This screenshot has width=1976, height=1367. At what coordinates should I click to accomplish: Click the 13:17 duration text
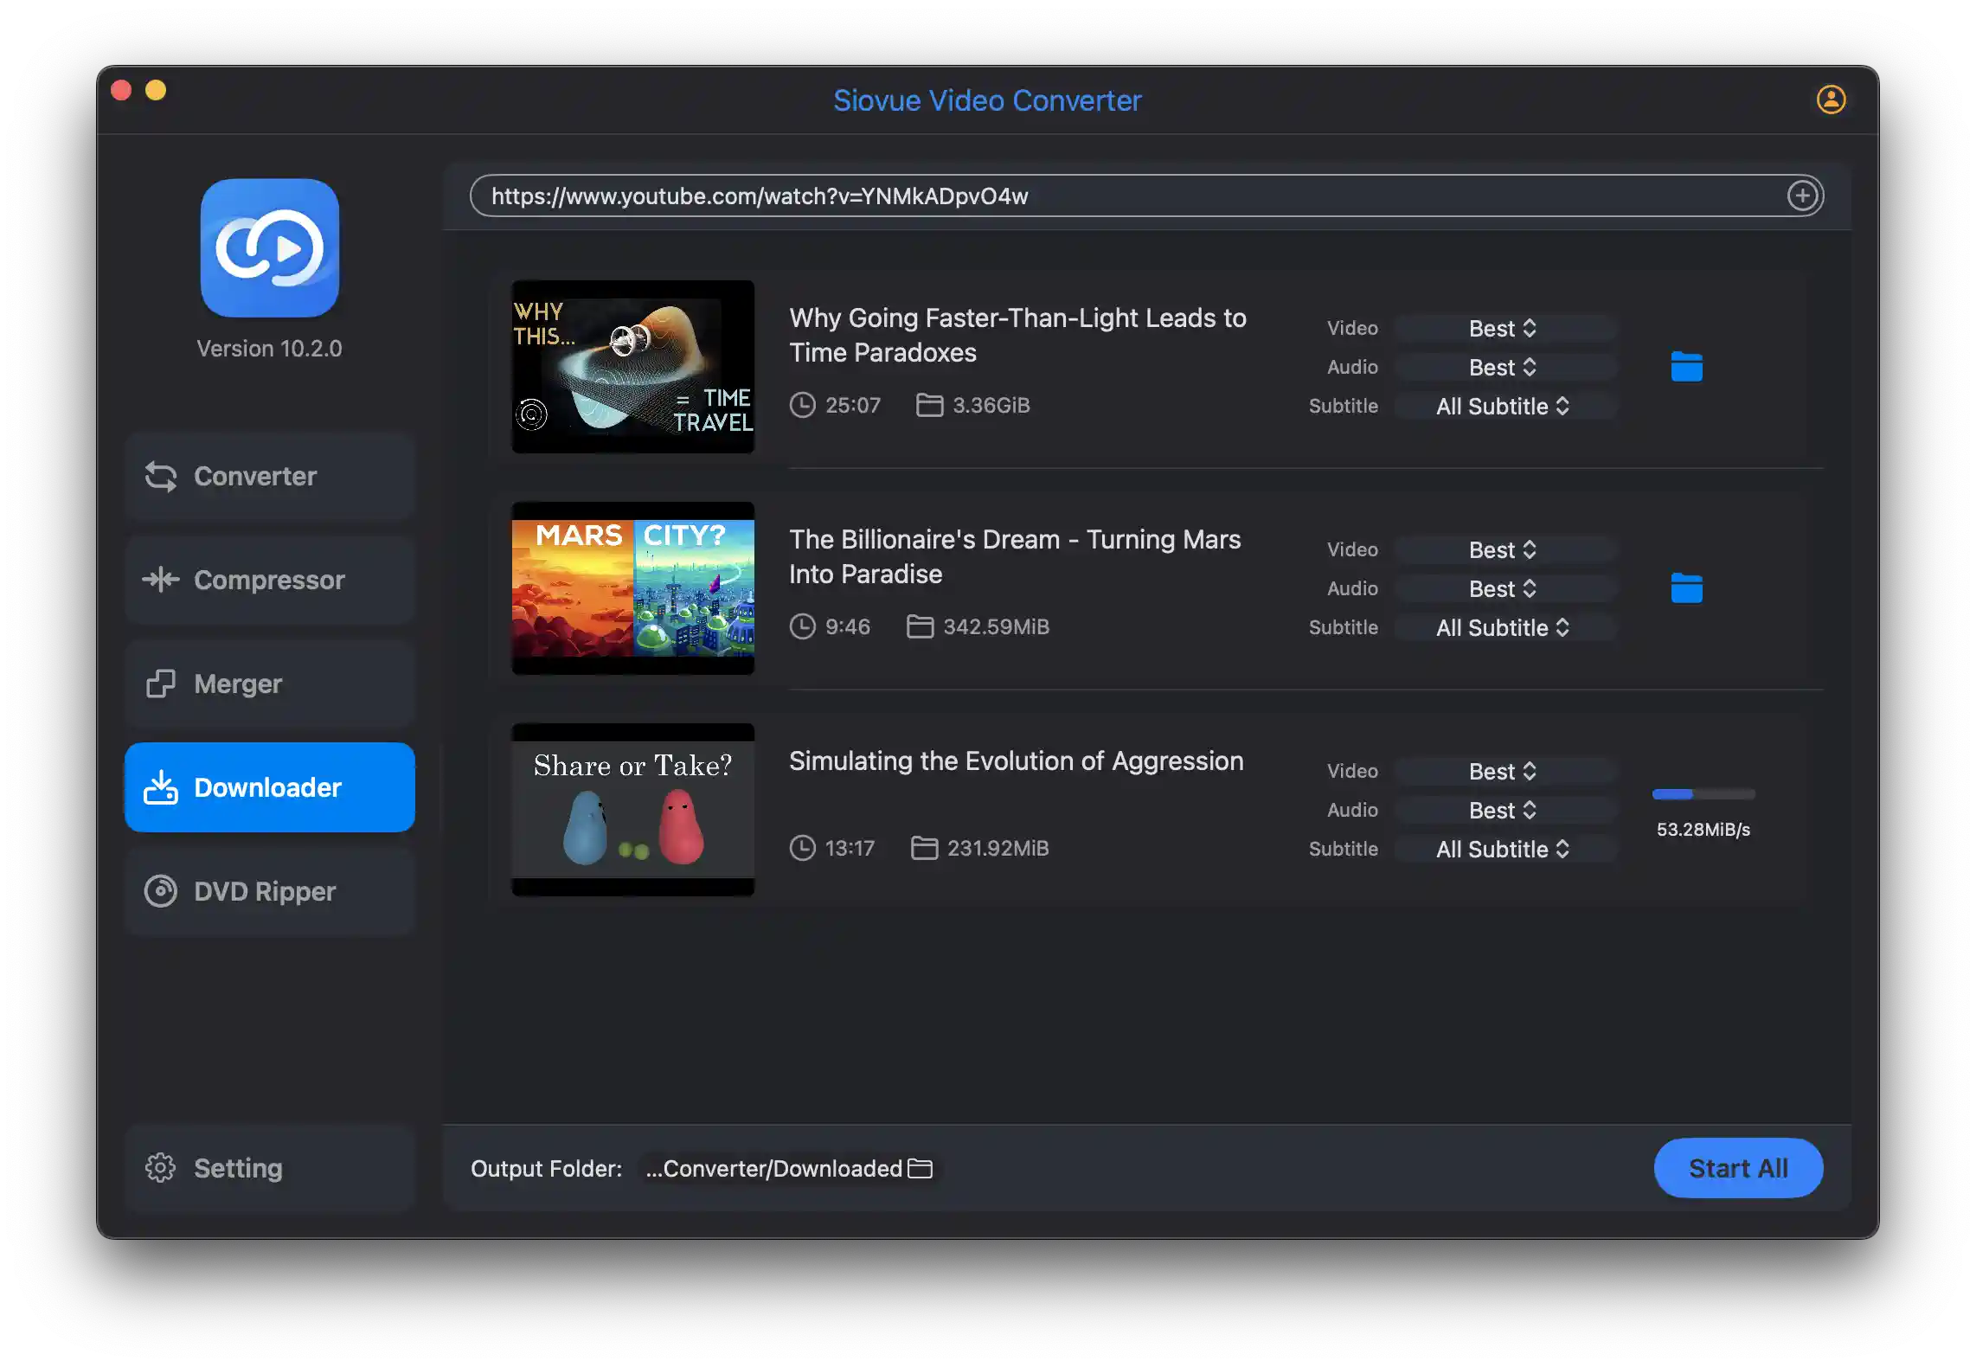click(850, 848)
